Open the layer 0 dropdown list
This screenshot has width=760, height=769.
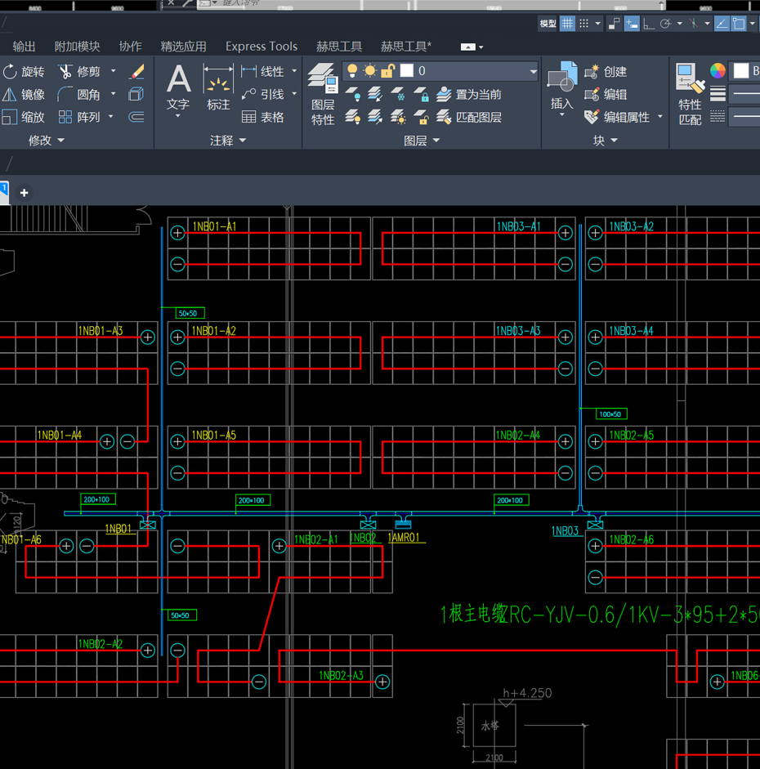click(x=533, y=72)
